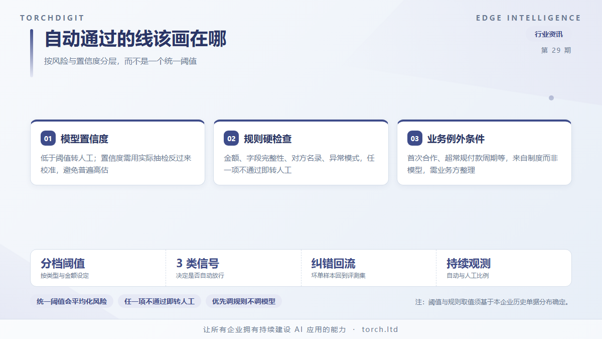602x339 pixels.
Task: Click the 03 number badge
Action: tap(415, 139)
